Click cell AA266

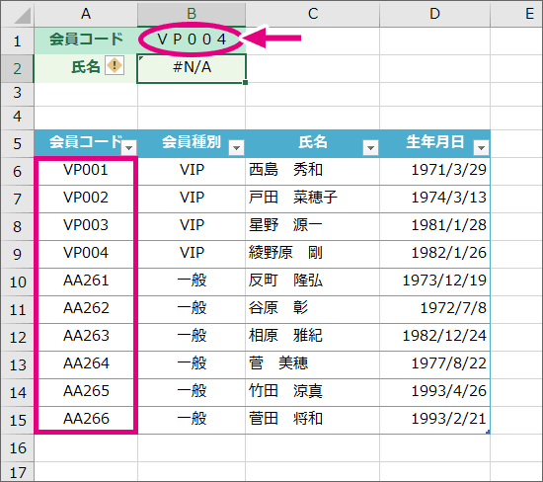pos(86,420)
